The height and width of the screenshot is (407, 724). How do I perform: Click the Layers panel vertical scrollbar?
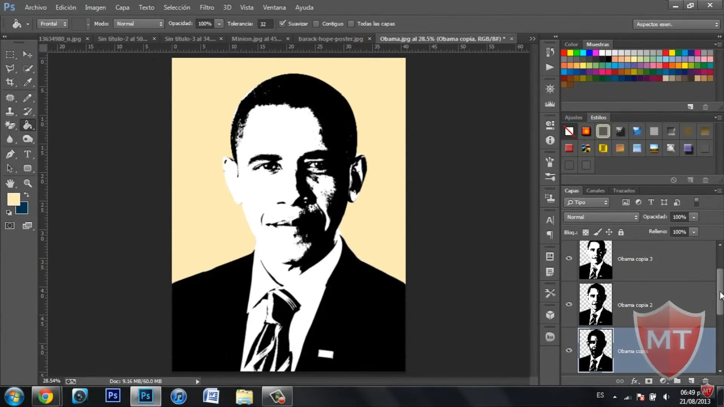(720, 291)
